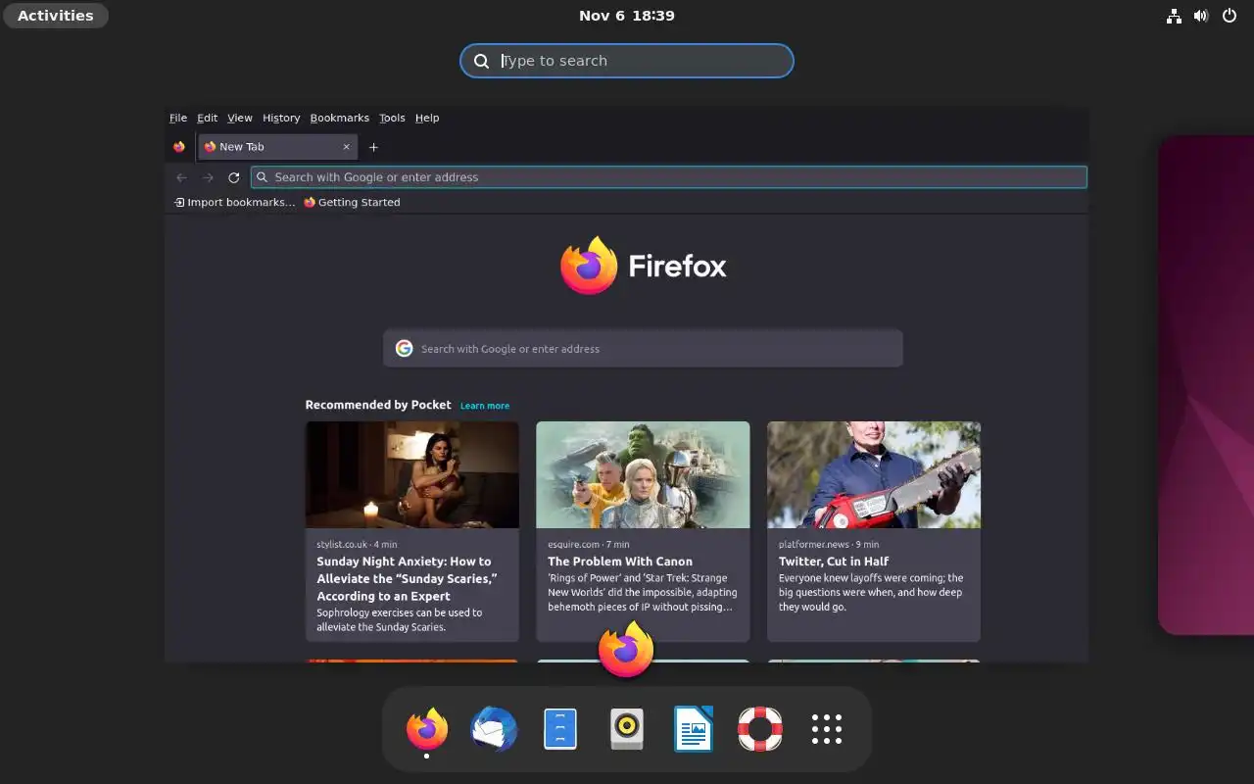The height and width of the screenshot is (784, 1254).
Task: Click the Firefox address bar
Action: coord(669,177)
